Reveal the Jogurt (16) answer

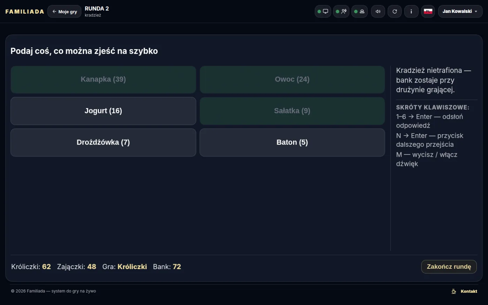tap(103, 111)
